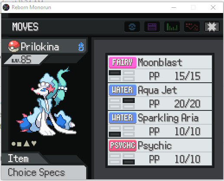
Task: Open the Pokémon info page icon
Action: pyautogui.click(x=132, y=27)
